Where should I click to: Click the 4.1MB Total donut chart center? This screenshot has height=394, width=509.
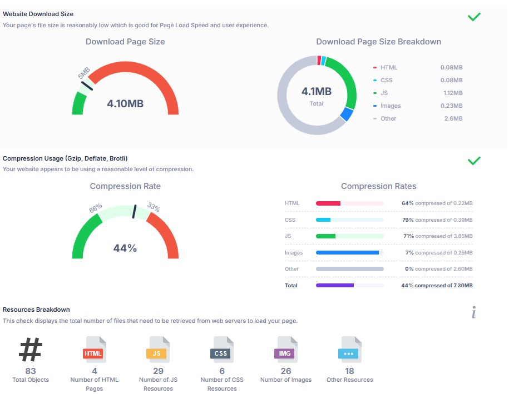[x=316, y=95]
